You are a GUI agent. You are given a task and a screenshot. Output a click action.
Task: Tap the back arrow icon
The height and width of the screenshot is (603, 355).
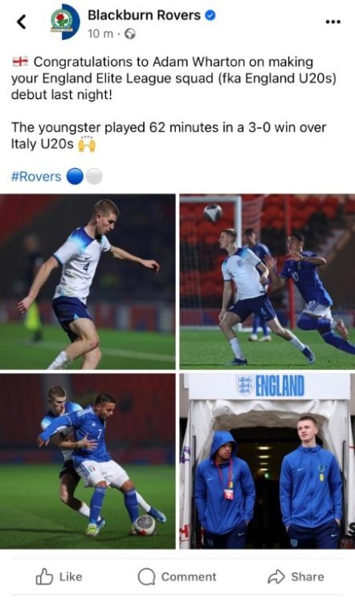tap(22, 23)
